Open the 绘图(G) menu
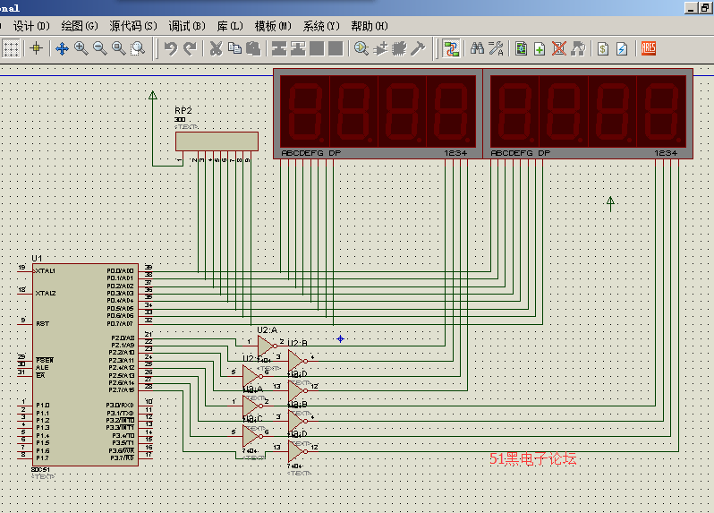714x513 pixels. tap(80, 26)
